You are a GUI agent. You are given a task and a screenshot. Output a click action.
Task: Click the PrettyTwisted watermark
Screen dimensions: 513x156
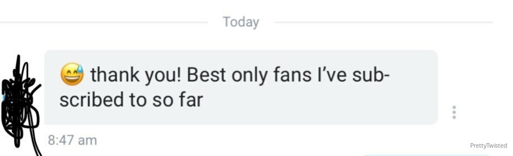(488, 146)
